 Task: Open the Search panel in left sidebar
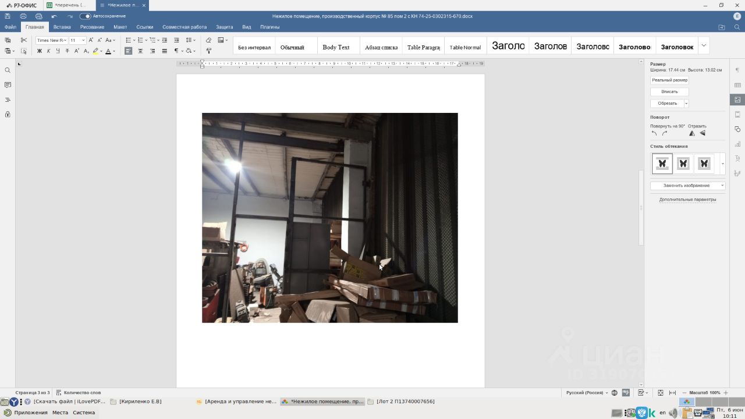8,70
